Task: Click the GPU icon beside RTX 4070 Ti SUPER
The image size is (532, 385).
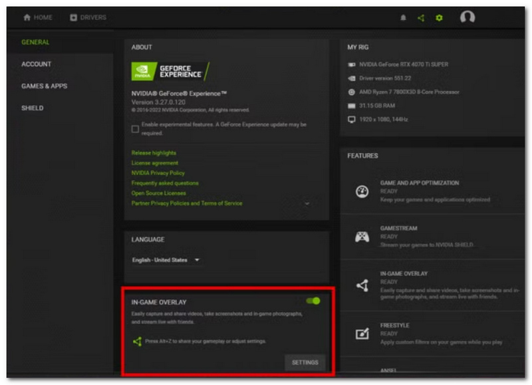Action: click(x=352, y=64)
